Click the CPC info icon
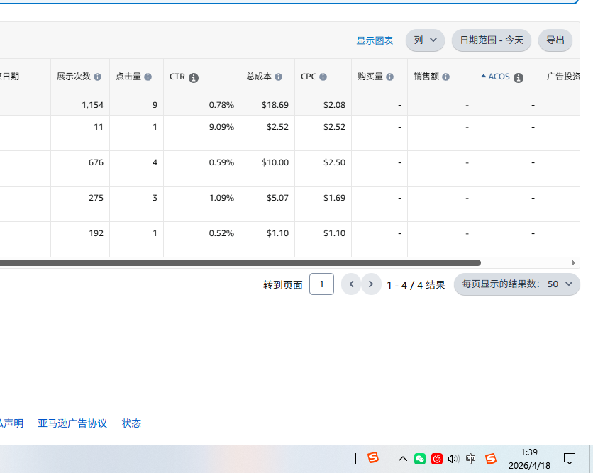The width and height of the screenshot is (593, 473). click(323, 77)
